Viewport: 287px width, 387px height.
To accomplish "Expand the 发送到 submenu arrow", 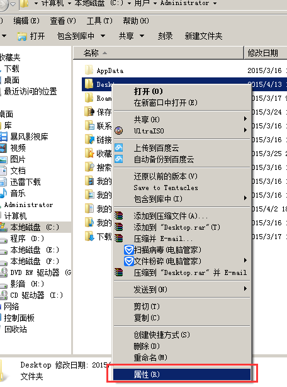I will pos(245,289).
